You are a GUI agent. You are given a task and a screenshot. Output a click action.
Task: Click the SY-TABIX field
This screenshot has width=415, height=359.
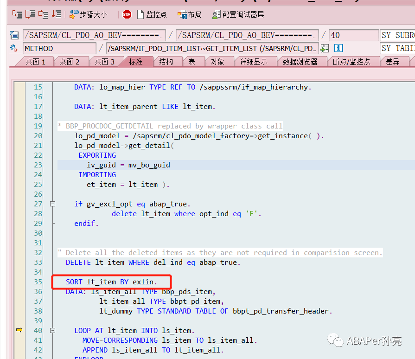pyautogui.click(x=397, y=48)
